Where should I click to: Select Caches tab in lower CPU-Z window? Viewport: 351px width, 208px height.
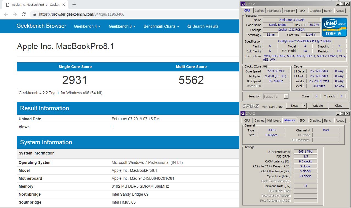coord(259,120)
